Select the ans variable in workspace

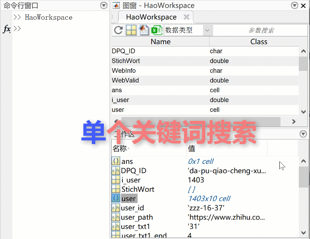click(x=127, y=162)
